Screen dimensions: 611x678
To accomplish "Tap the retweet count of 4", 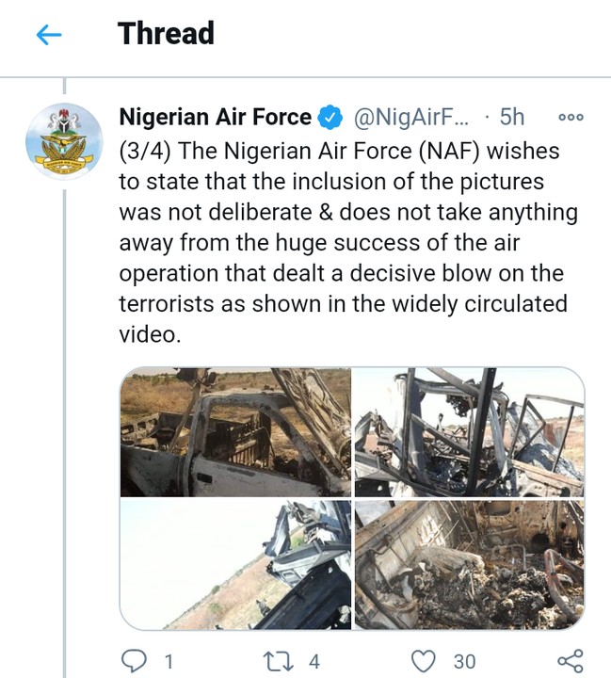I will pyautogui.click(x=314, y=661).
